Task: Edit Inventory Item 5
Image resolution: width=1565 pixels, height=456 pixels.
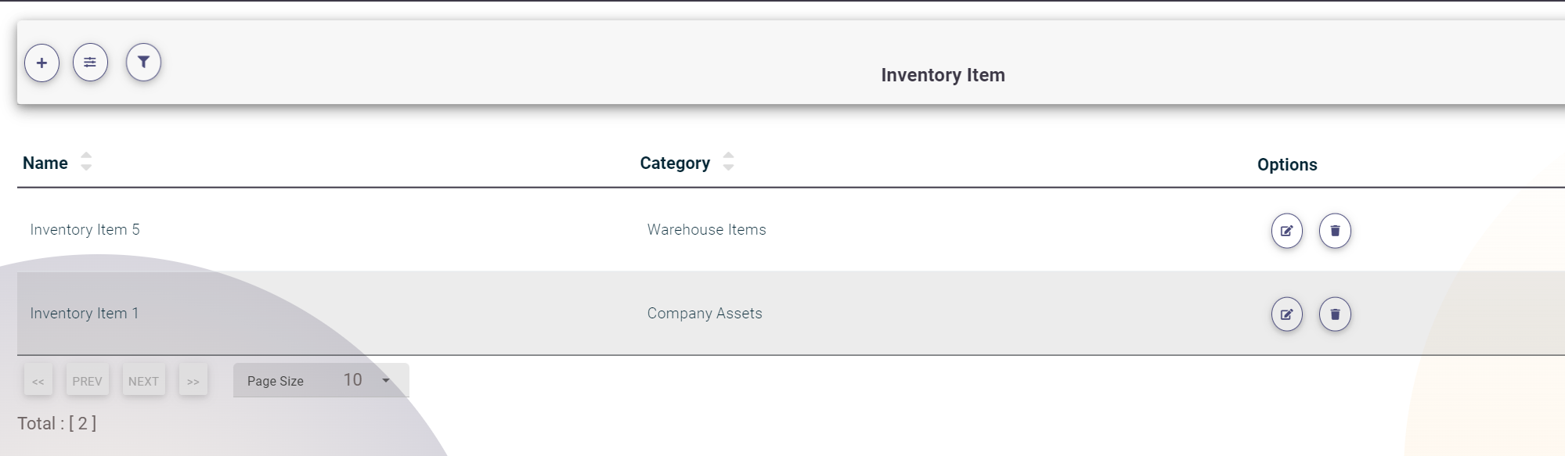Action: (x=1286, y=231)
